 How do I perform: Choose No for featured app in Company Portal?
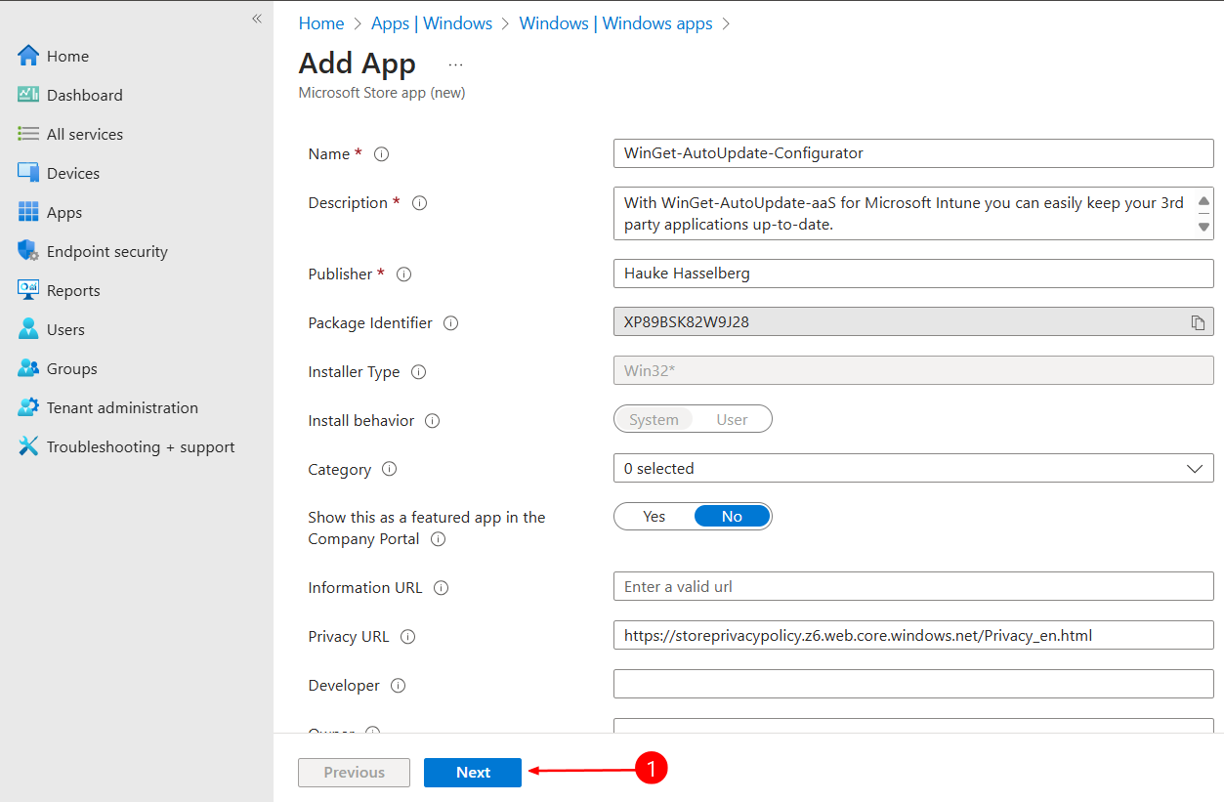(x=732, y=516)
